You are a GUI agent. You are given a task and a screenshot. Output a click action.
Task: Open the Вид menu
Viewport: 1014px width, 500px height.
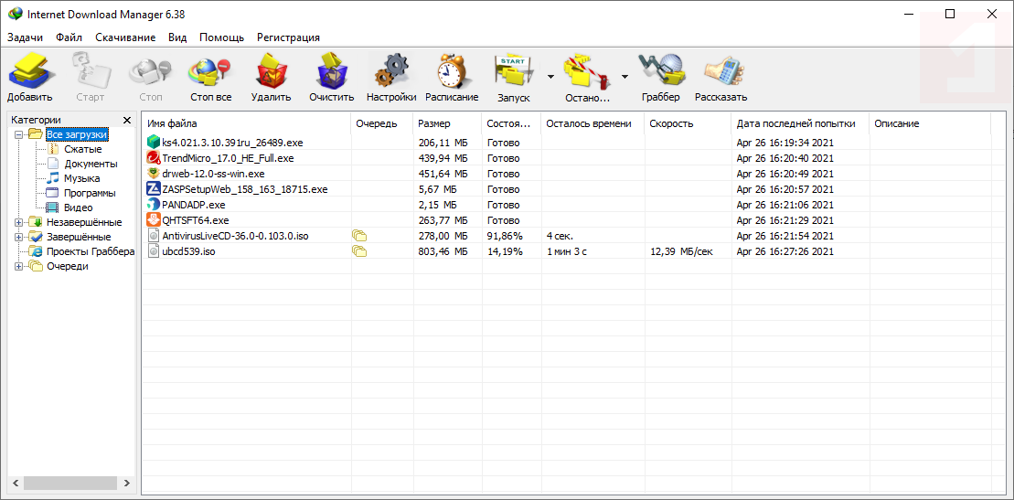click(177, 37)
